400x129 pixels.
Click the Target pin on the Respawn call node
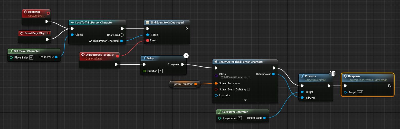(345, 92)
